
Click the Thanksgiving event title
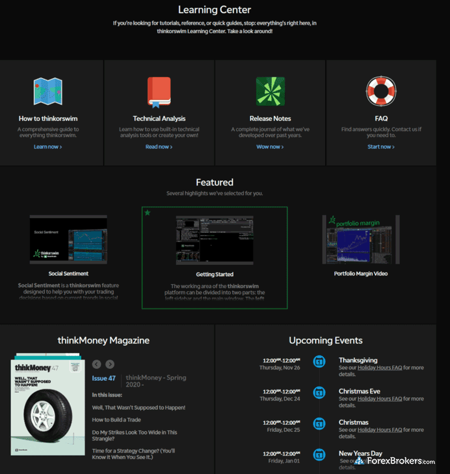click(x=358, y=360)
